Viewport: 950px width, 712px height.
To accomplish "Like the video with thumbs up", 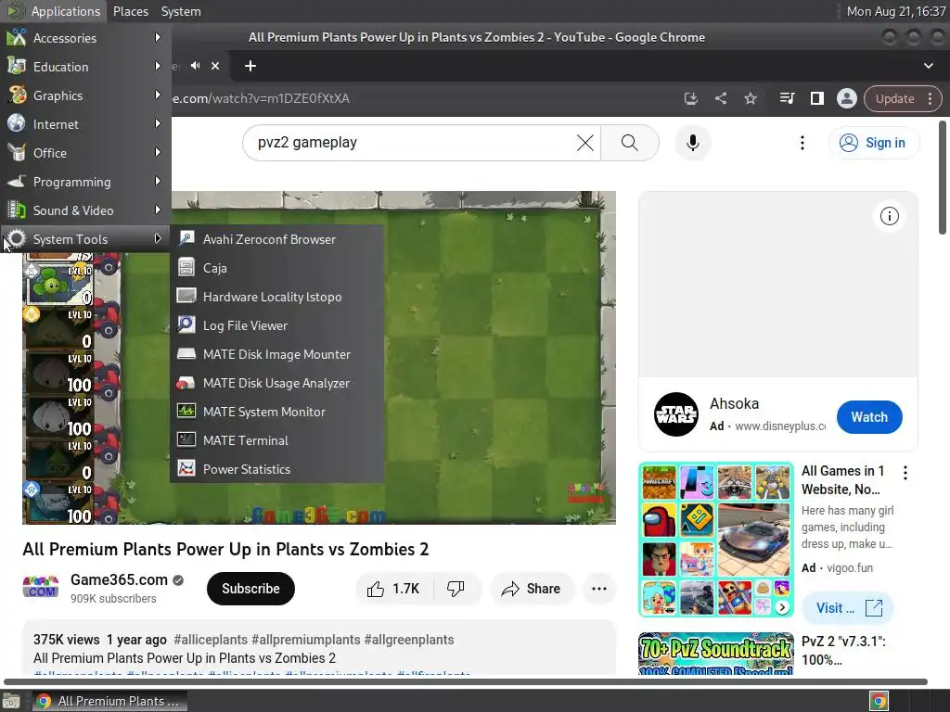I will click(x=393, y=589).
